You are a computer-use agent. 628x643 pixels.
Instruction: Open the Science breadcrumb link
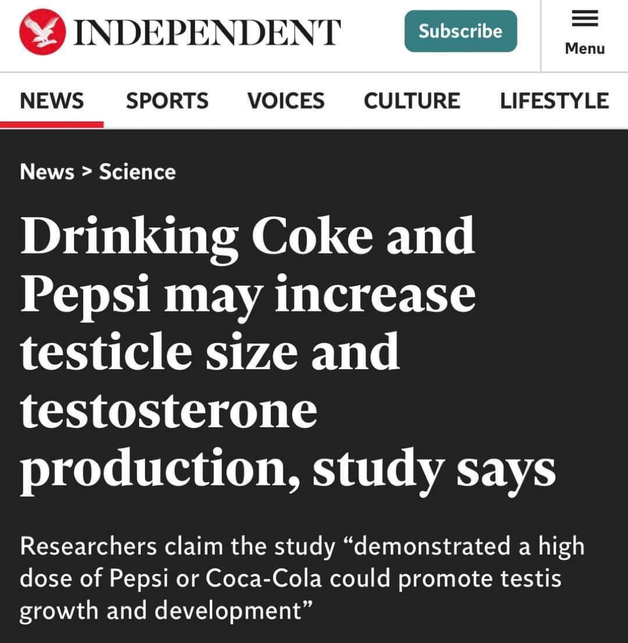tap(137, 172)
